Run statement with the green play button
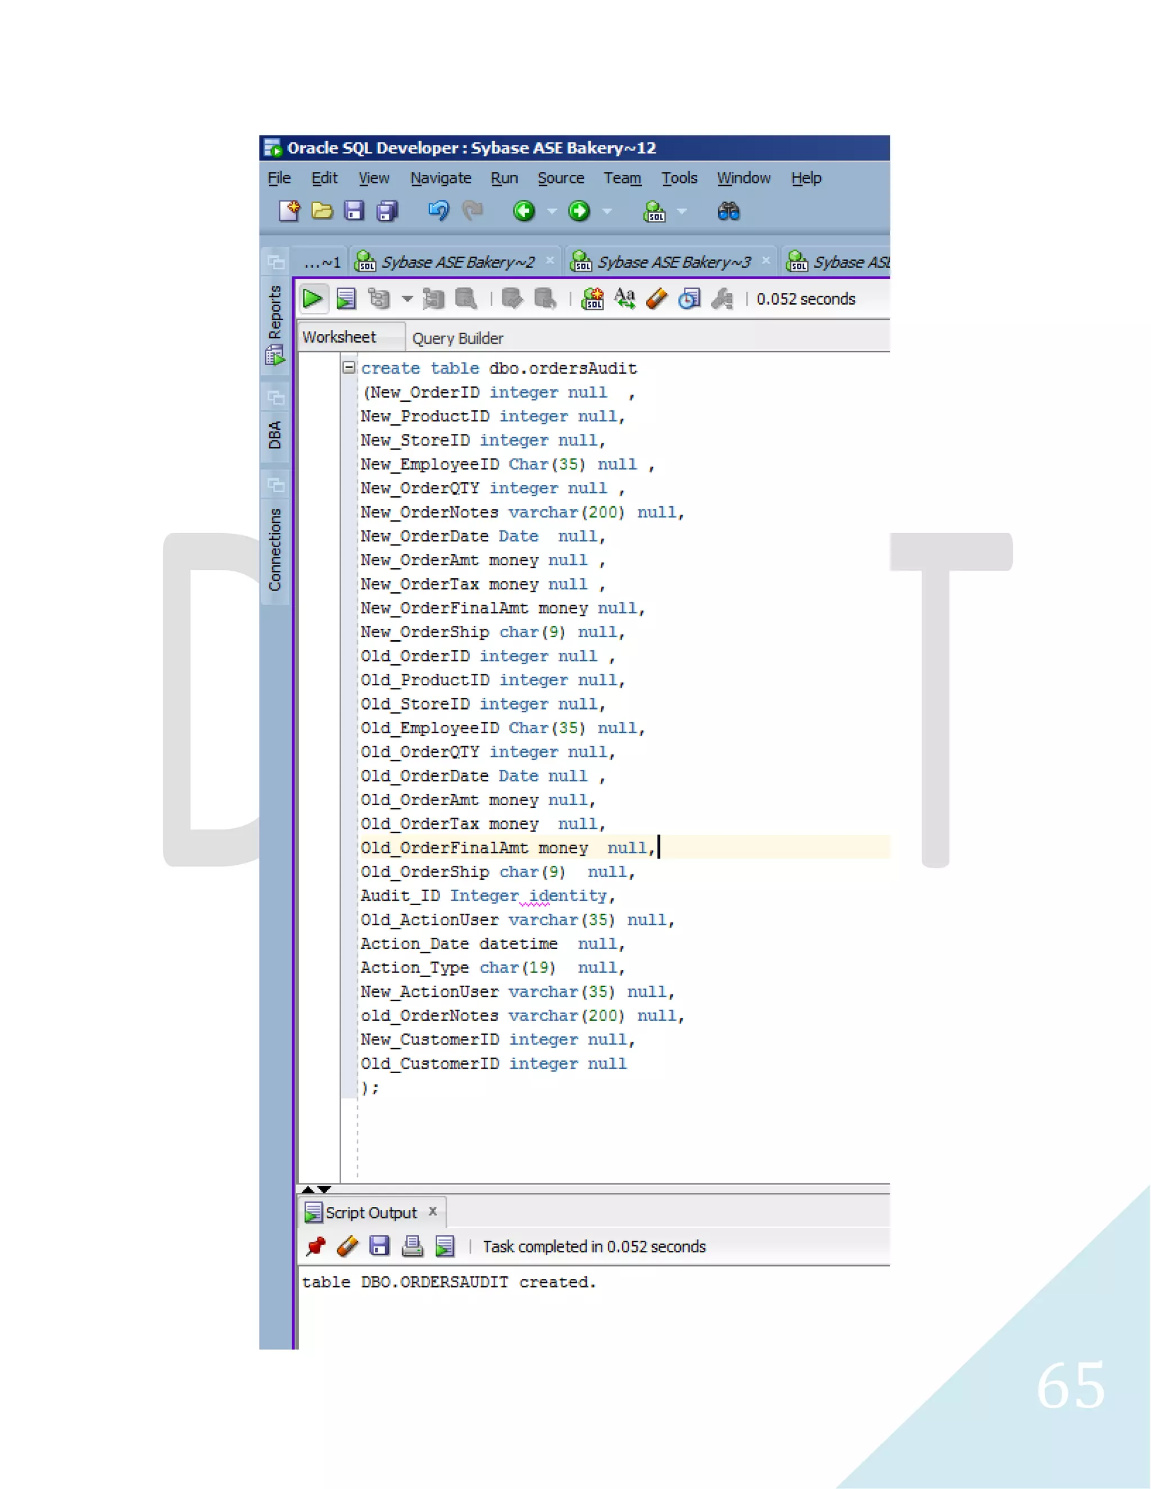 pos(312,298)
